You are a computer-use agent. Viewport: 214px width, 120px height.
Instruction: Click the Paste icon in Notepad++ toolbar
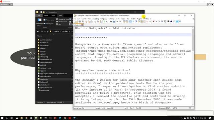point(101,21)
